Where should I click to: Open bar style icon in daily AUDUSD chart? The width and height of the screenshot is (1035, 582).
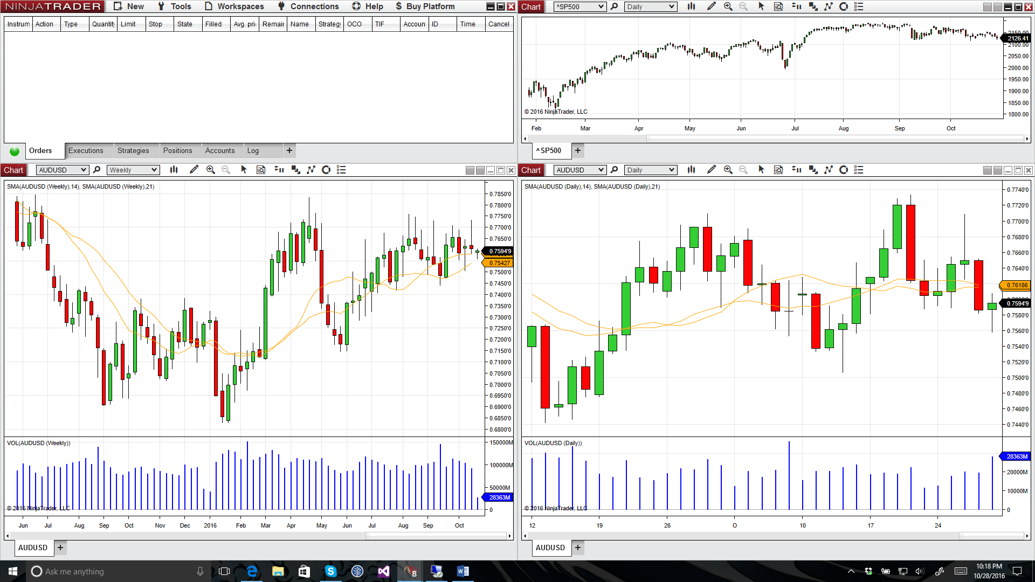click(x=691, y=170)
